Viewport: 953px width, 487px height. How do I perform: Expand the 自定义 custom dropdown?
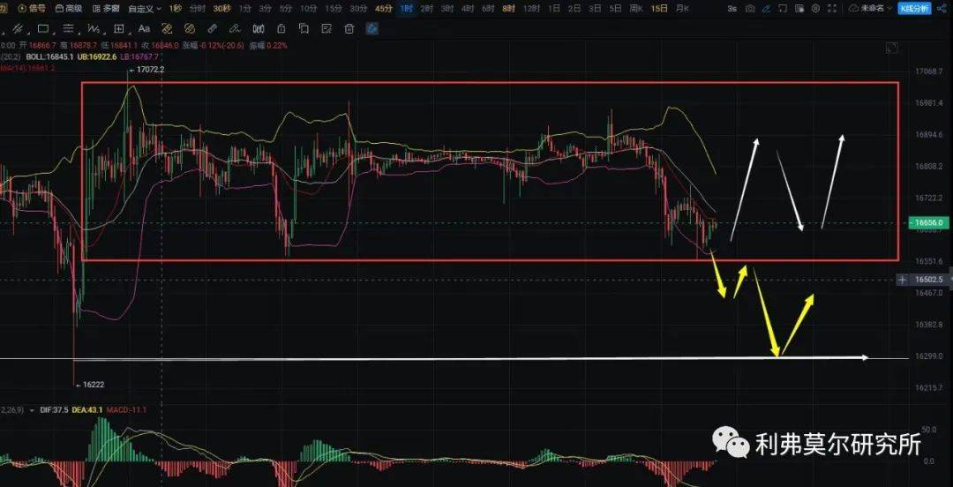141,9
